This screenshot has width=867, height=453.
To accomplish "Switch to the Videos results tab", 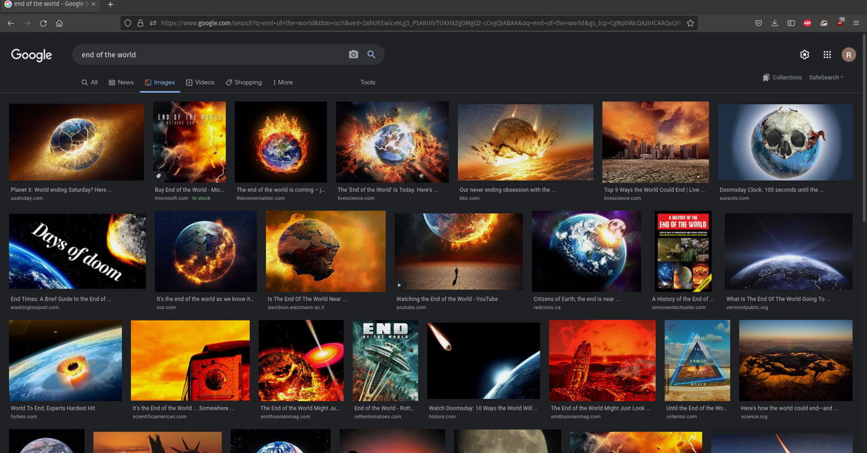I will [x=200, y=82].
